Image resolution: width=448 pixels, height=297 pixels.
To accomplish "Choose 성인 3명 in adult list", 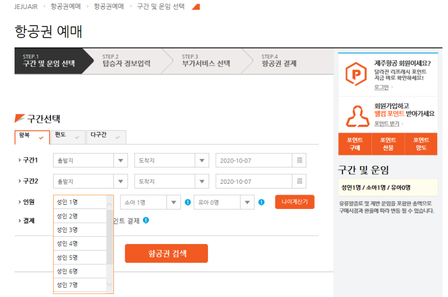I will click(80, 230).
